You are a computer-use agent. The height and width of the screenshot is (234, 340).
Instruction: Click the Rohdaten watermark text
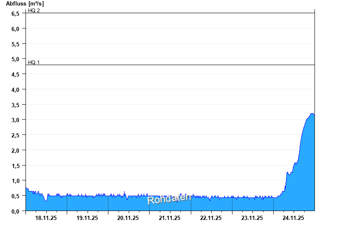click(169, 198)
